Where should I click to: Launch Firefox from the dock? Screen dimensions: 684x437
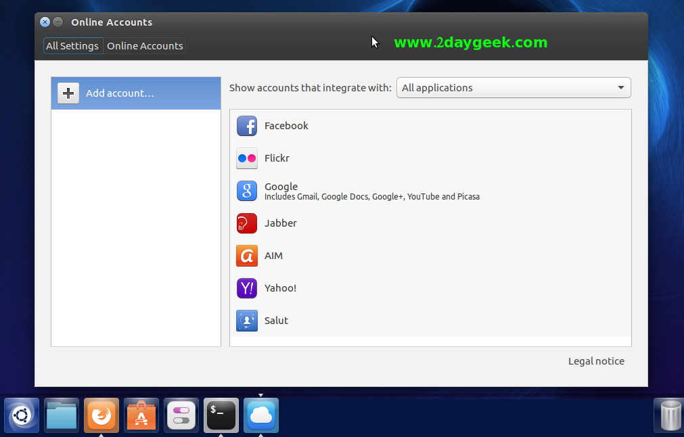click(101, 415)
